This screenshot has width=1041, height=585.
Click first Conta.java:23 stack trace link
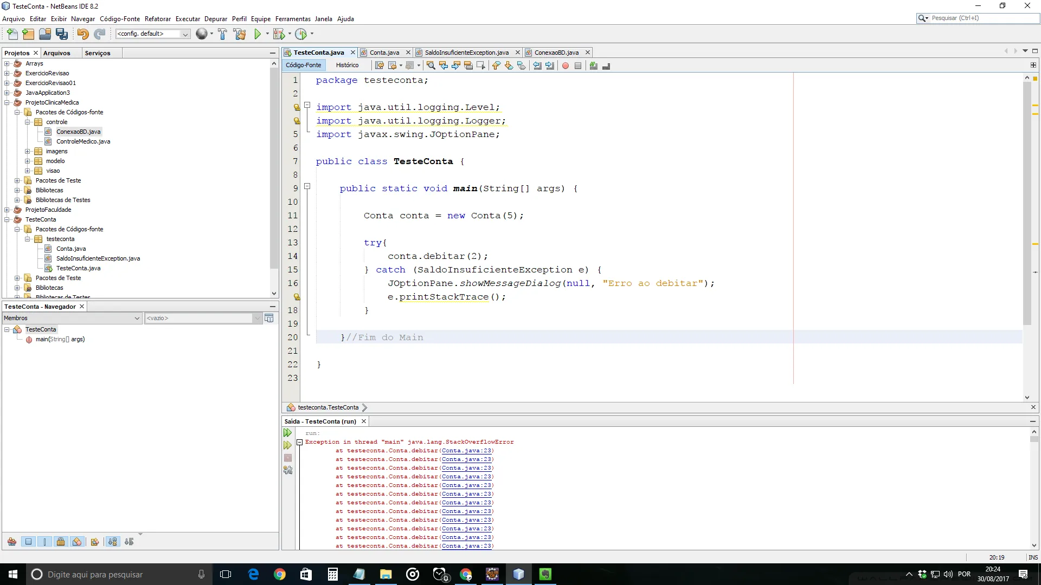click(466, 451)
